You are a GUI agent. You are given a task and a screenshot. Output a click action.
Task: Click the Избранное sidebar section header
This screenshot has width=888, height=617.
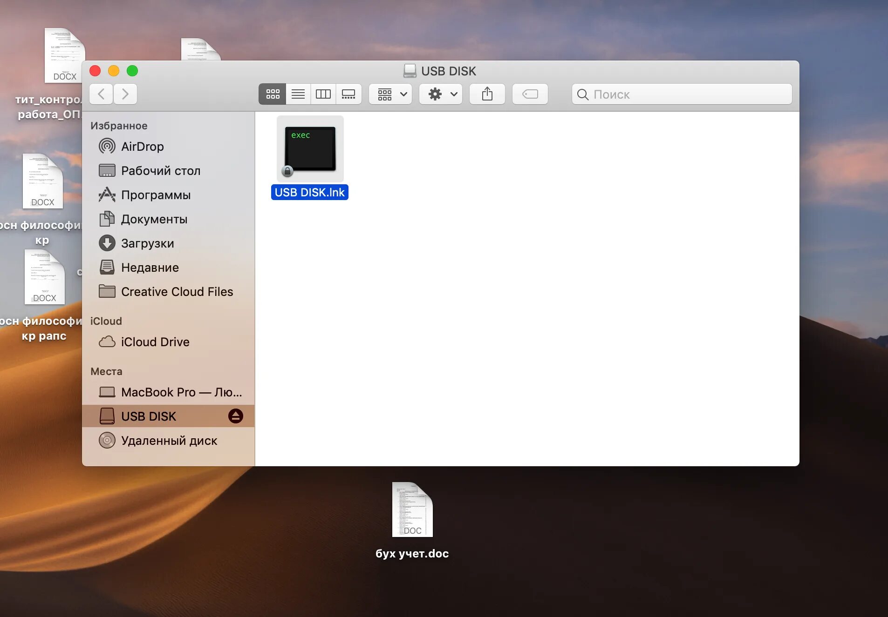[119, 126]
